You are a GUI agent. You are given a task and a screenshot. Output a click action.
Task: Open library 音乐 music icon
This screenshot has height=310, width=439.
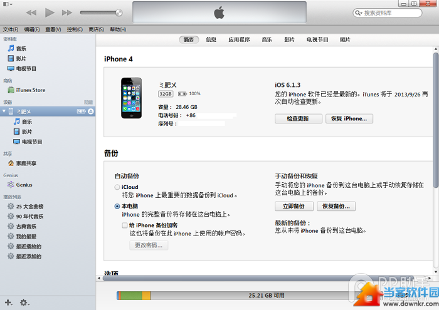click(11, 48)
